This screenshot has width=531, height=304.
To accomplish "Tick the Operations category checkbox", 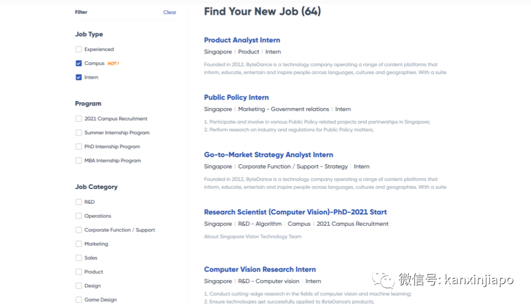I will point(79,216).
